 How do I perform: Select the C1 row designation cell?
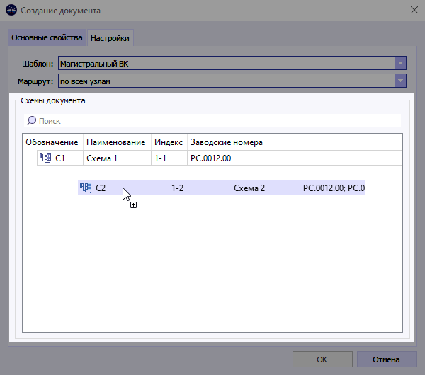click(x=60, y=158)
